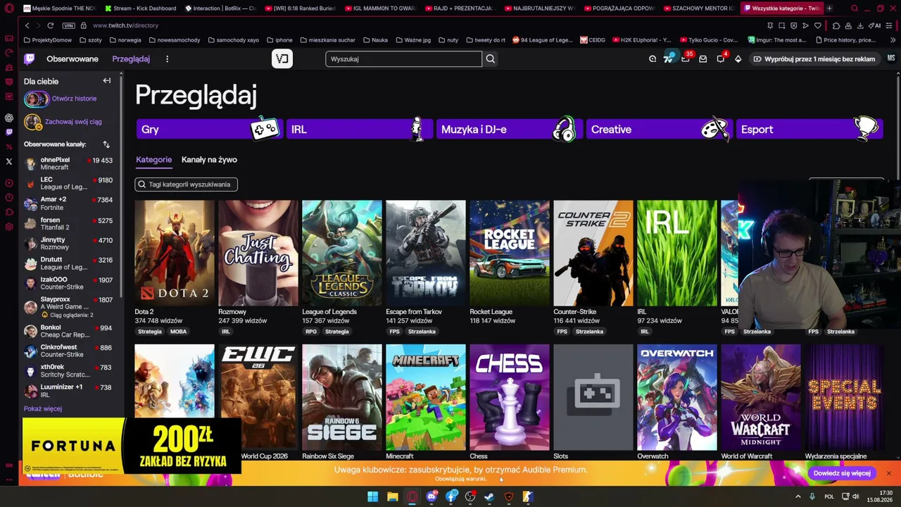The image size is (901, 507).
Task: Open Opera sidebar settings gear
Action: [9, 227]
